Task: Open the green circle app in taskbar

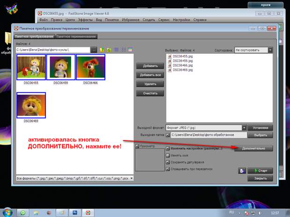Action: (23, 213)
